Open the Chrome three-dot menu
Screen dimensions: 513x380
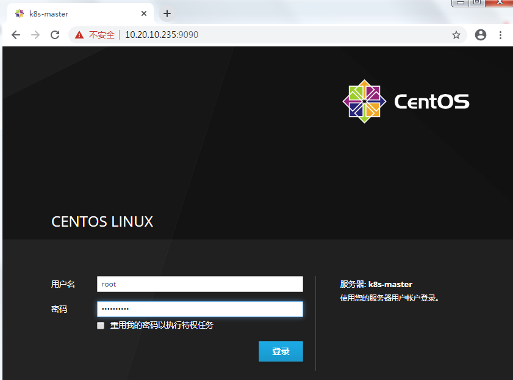pos(500,35)
